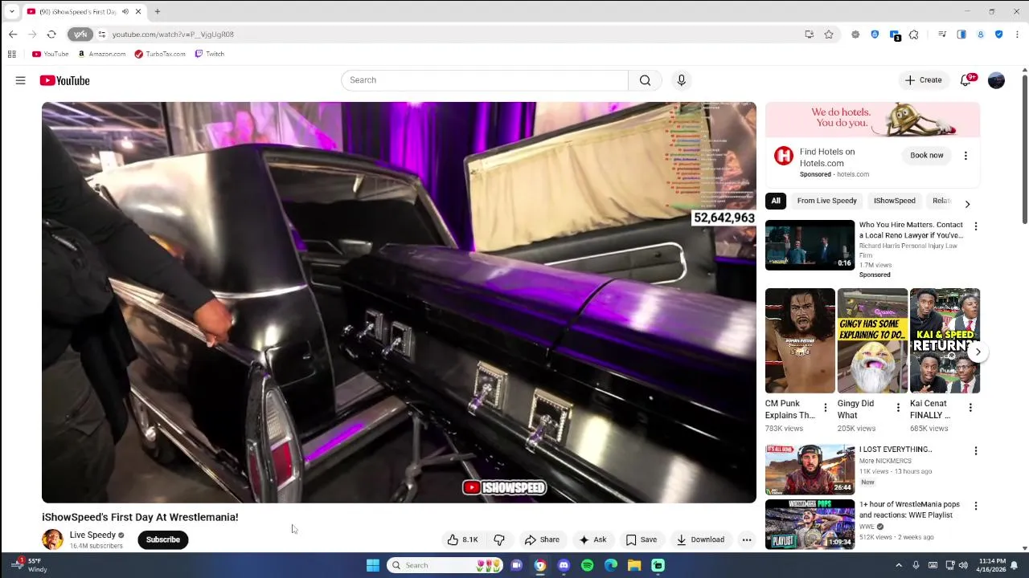Subscribe to Live Speedy channel

click(162, 539)
